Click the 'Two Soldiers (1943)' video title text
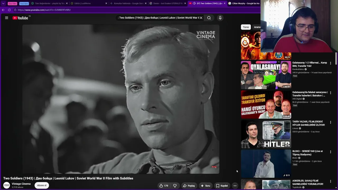Image resolution: width=338 pixels, height=190 pixels. click(x=68, y=178)
